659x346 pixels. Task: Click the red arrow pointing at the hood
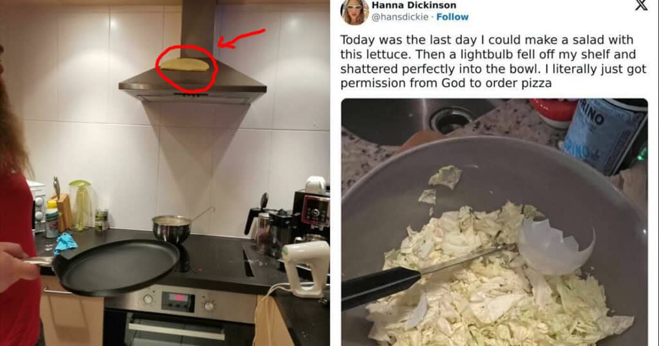[x=241, y=38]
